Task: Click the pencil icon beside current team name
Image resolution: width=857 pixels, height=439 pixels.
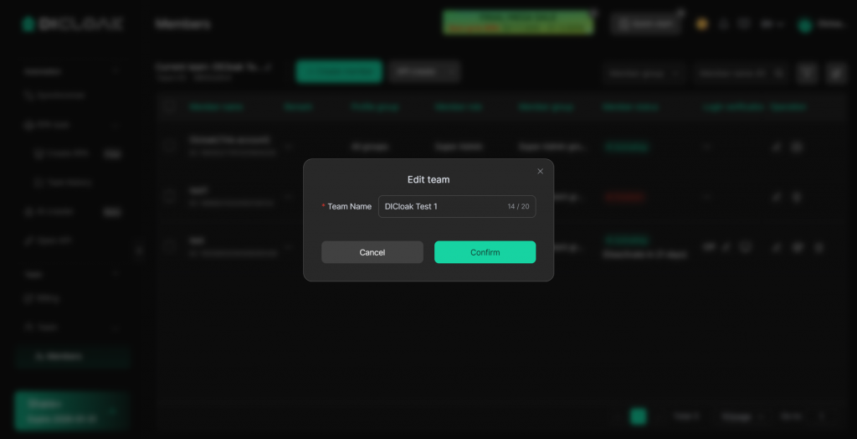Action: (x=267, y=67)
